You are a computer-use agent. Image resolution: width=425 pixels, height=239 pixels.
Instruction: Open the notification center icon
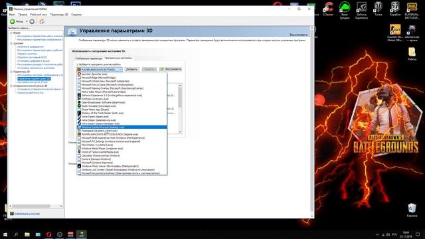[418, 234]
